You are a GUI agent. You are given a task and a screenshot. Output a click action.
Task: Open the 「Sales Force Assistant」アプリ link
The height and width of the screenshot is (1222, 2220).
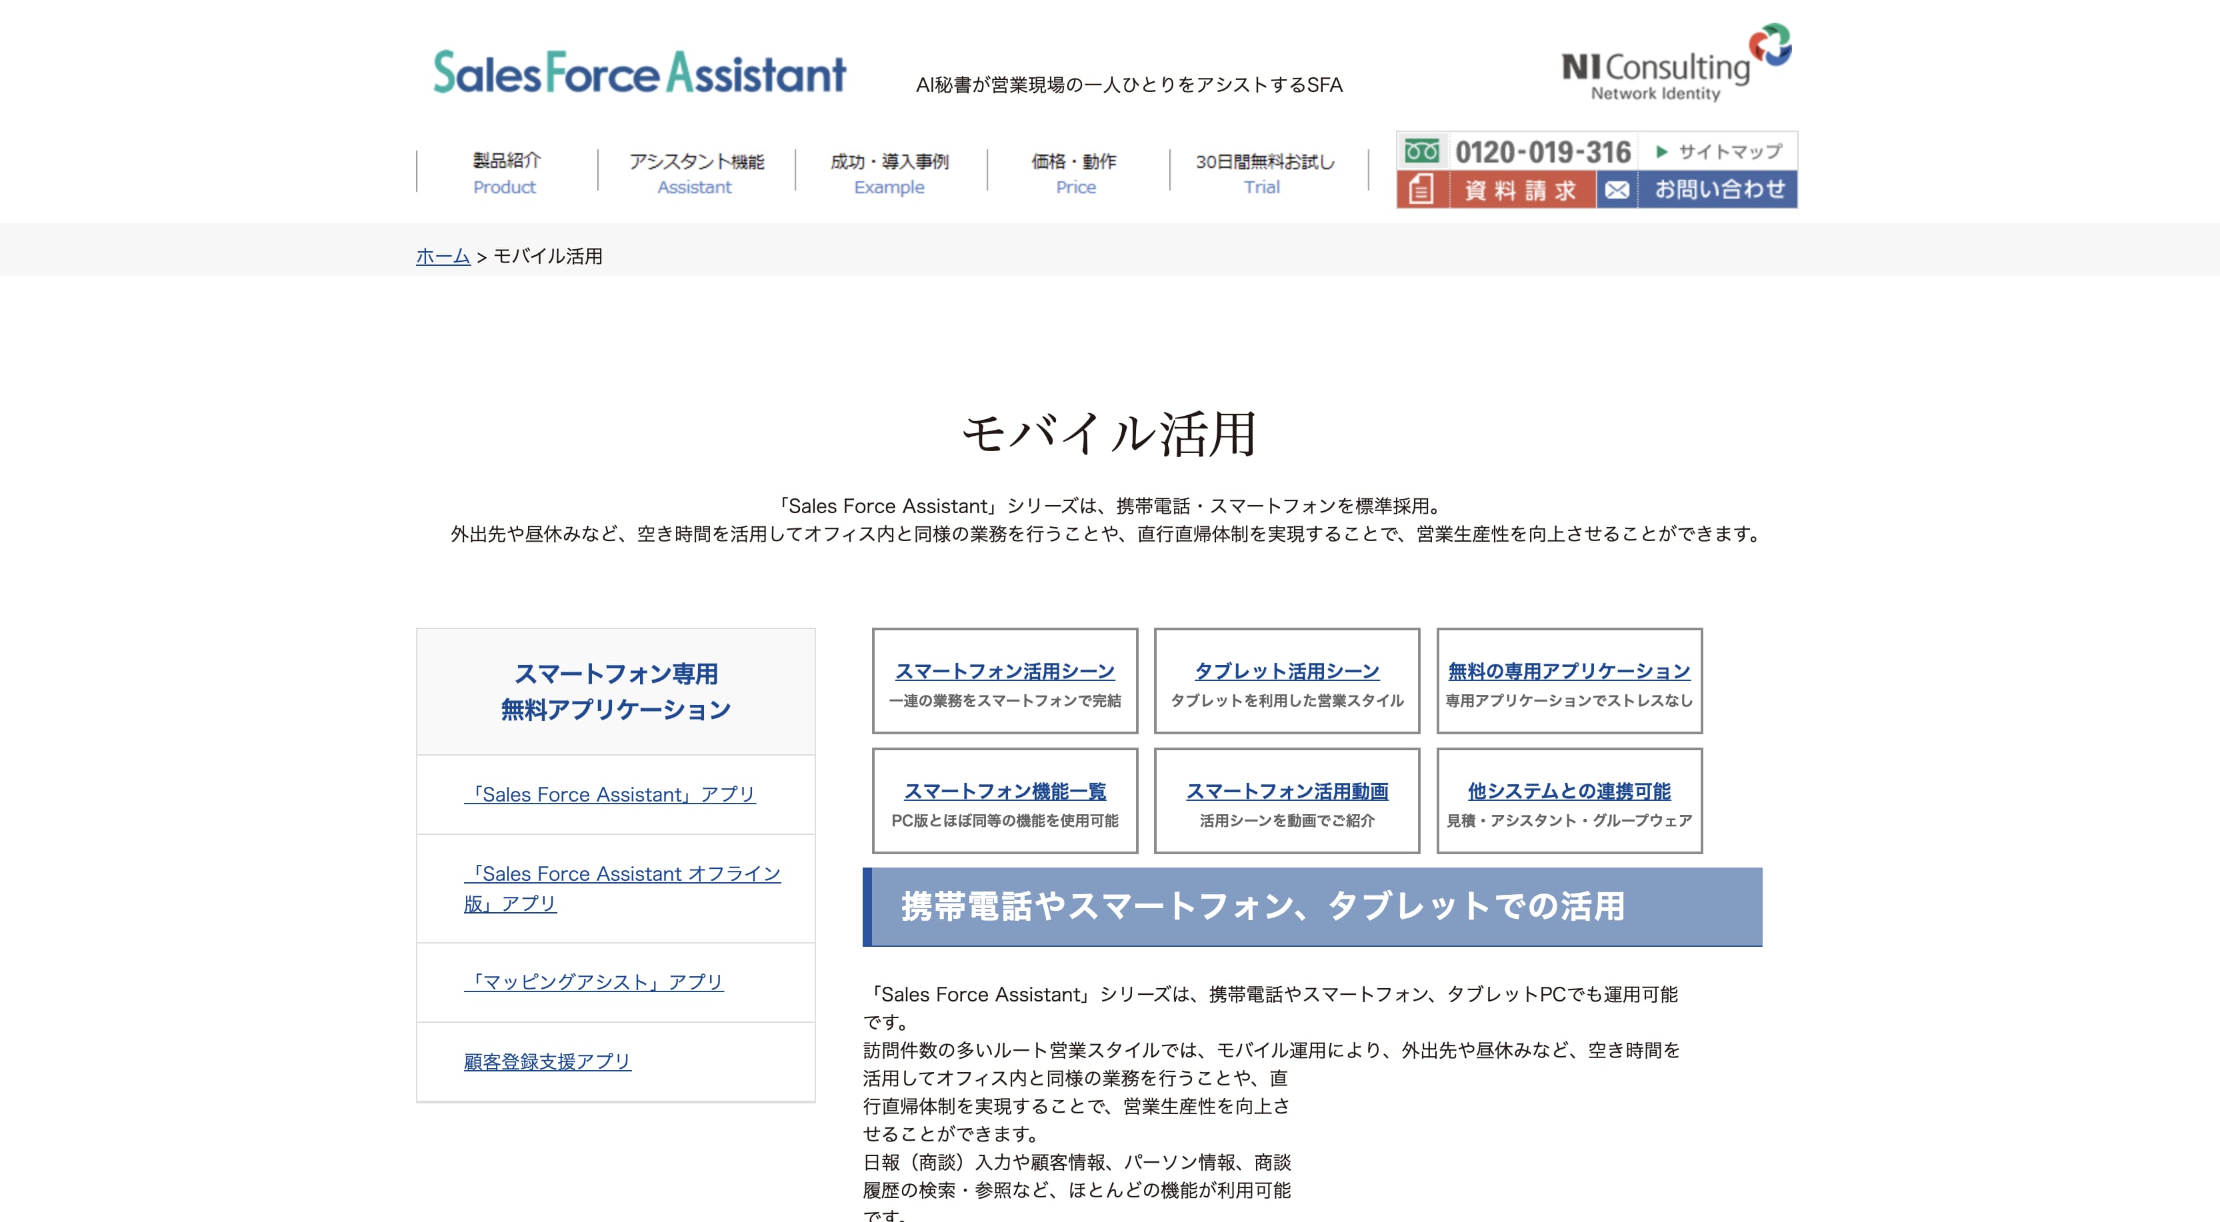tap(609, 794)
